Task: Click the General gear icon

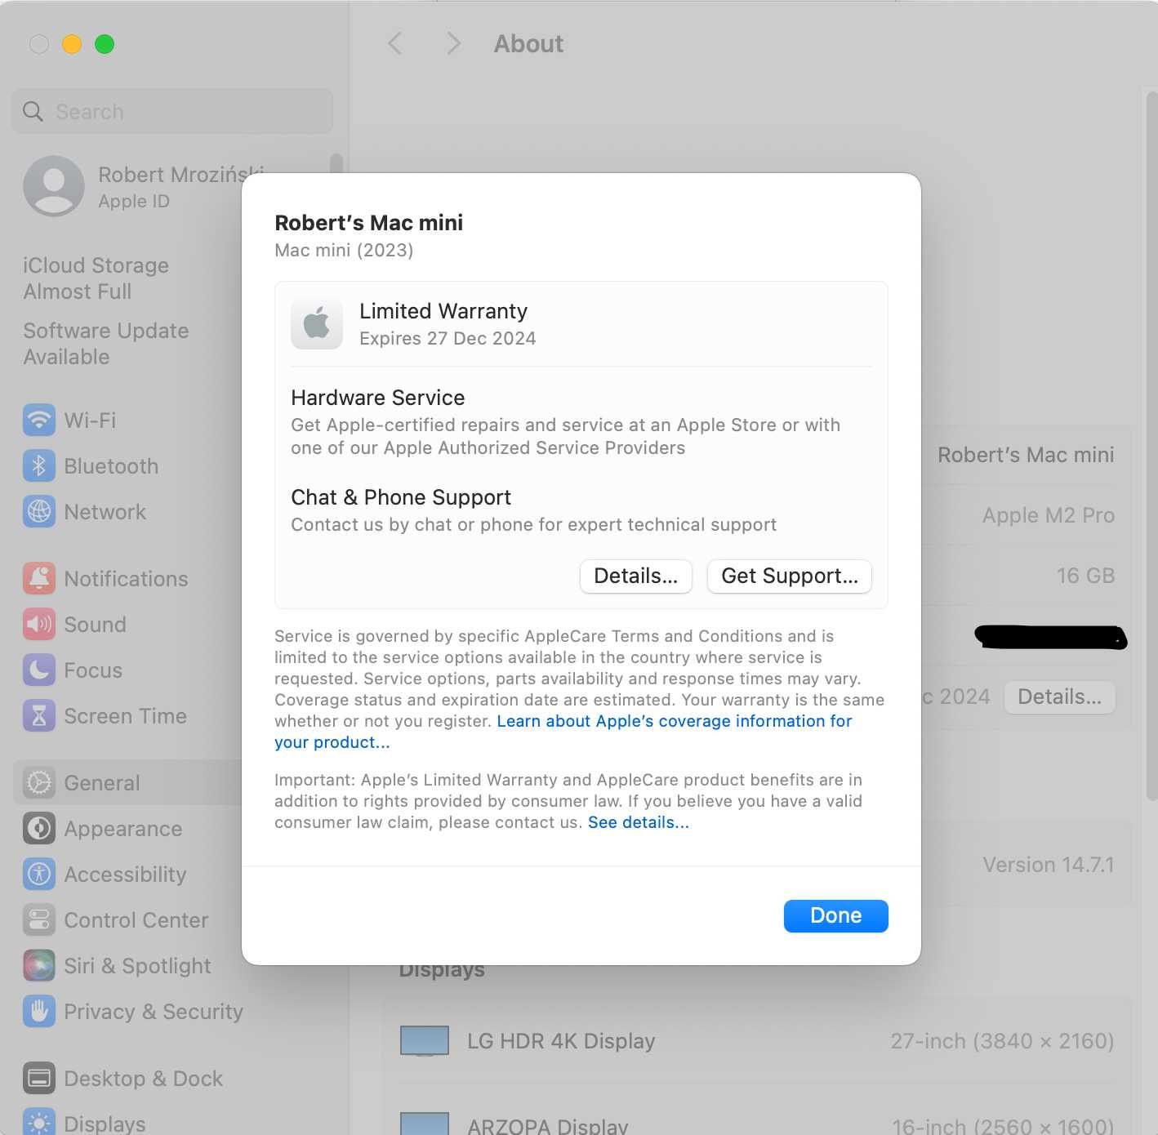Action: (x=39, y=783)
